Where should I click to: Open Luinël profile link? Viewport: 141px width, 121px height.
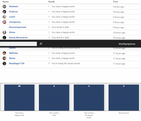tap(12, 17)
